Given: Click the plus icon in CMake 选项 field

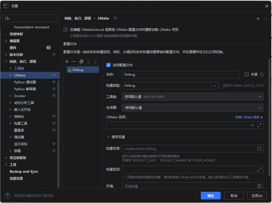Looking at the screenshot, I should point(252,125).
